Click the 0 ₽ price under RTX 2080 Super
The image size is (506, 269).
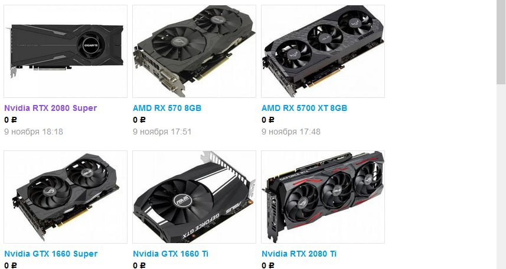click(x=10, y=120)
